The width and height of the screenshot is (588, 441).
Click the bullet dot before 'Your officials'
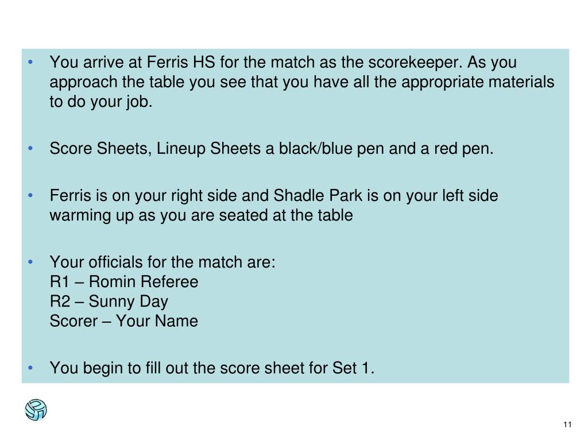tap(31, 262)
